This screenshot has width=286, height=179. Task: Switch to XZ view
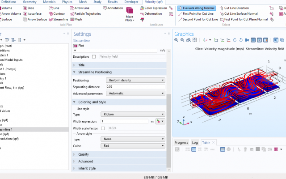[228, 40]
